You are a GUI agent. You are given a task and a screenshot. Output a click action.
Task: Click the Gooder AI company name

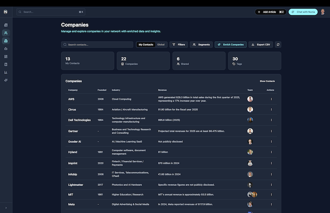75,141
